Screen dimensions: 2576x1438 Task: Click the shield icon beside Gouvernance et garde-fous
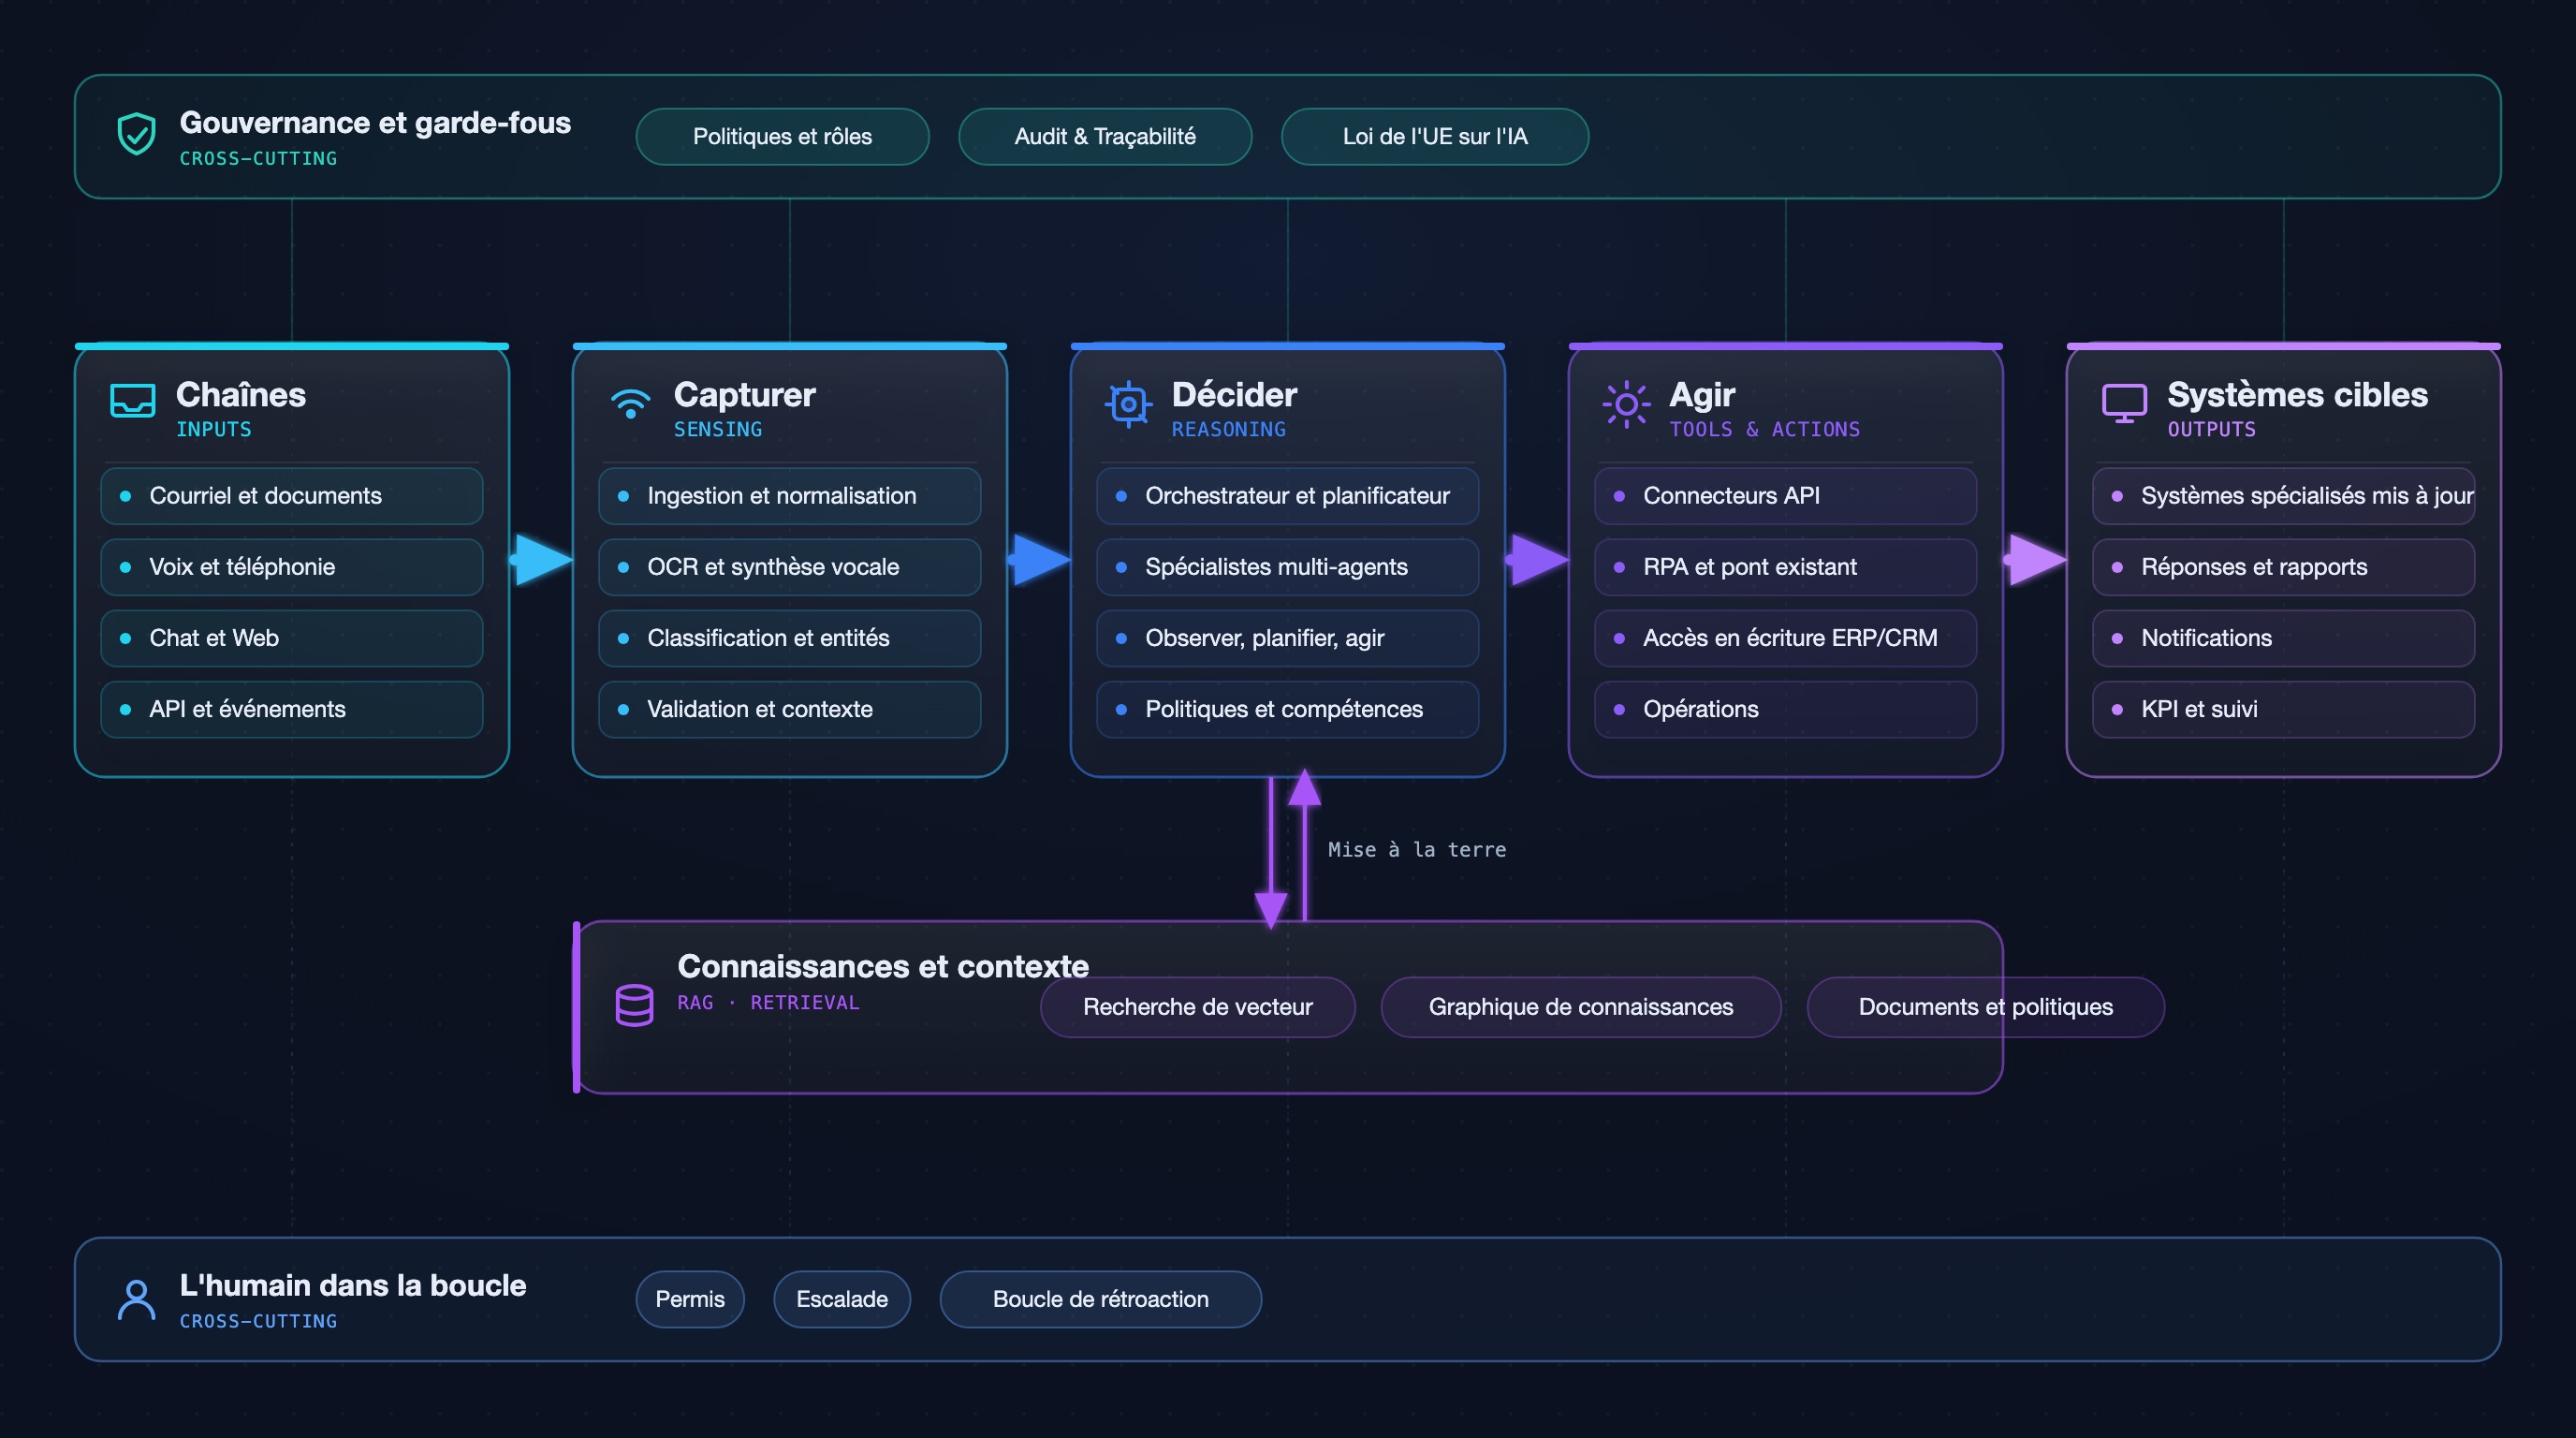click(x=136, y=134)
